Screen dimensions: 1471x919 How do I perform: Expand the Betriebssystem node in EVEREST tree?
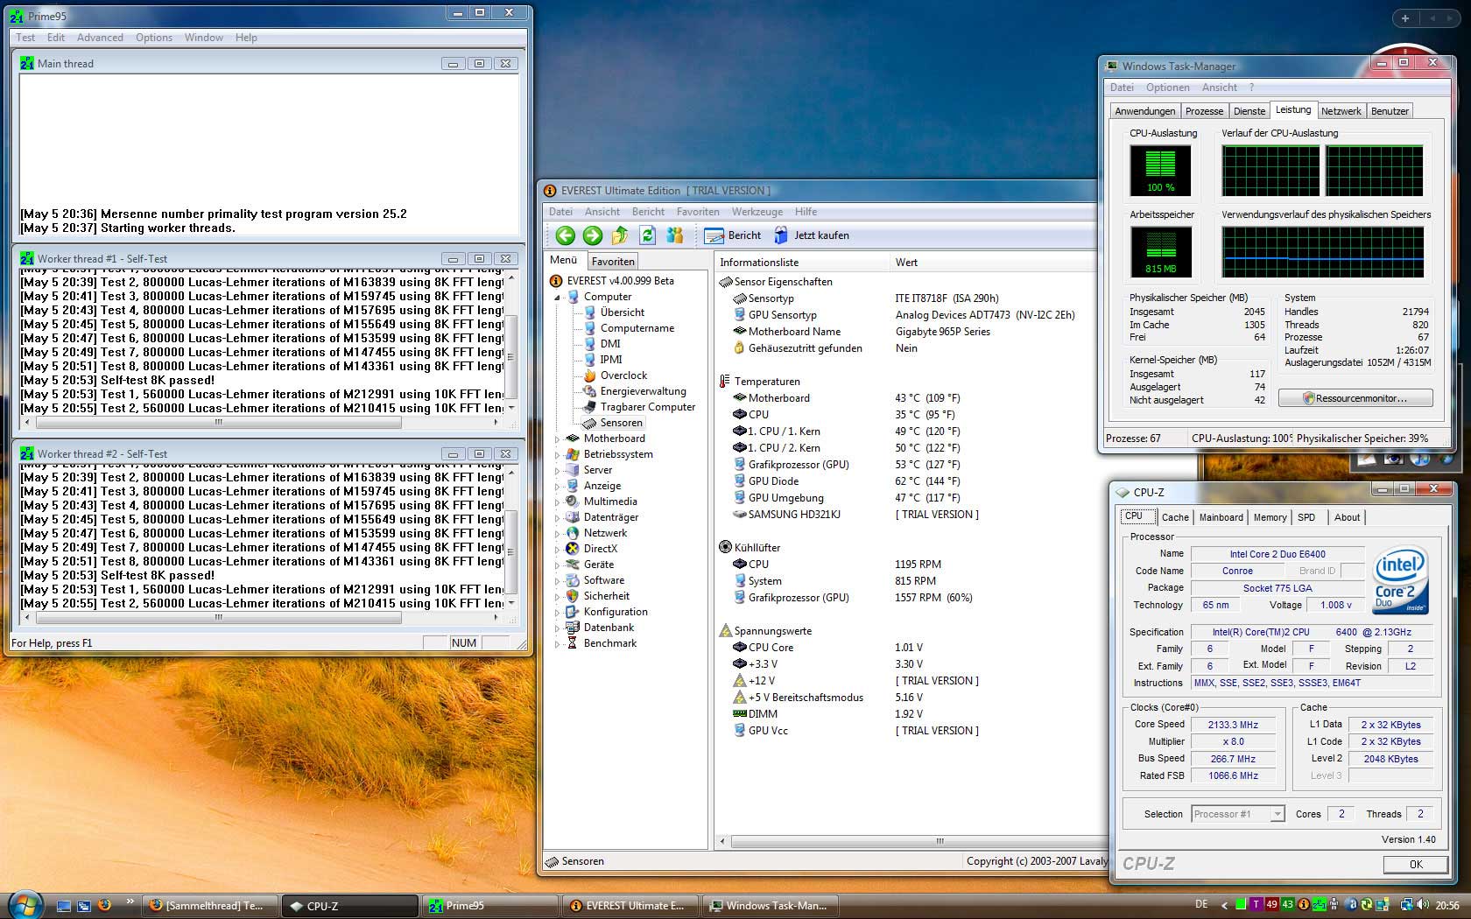557,455
